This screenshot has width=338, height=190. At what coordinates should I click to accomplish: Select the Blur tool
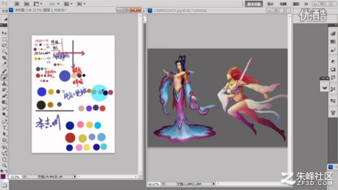(x=4, y=108)
